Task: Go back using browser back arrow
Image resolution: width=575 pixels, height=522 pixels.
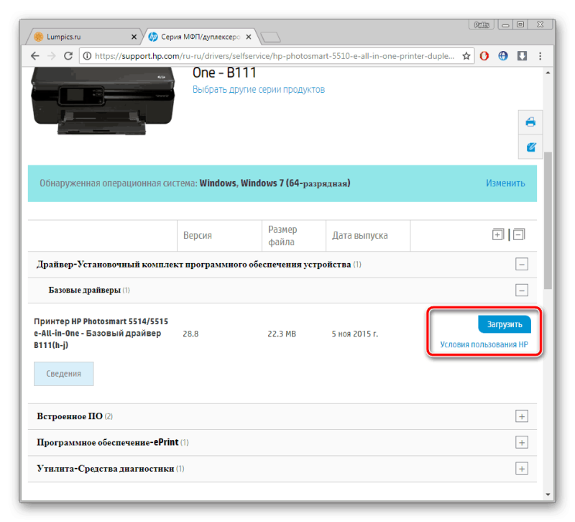Action: (x=34, y=56)
